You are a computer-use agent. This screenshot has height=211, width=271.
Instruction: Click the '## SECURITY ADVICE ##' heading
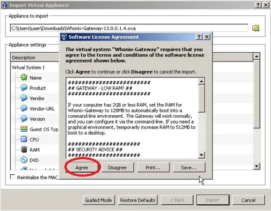(95, 149)
